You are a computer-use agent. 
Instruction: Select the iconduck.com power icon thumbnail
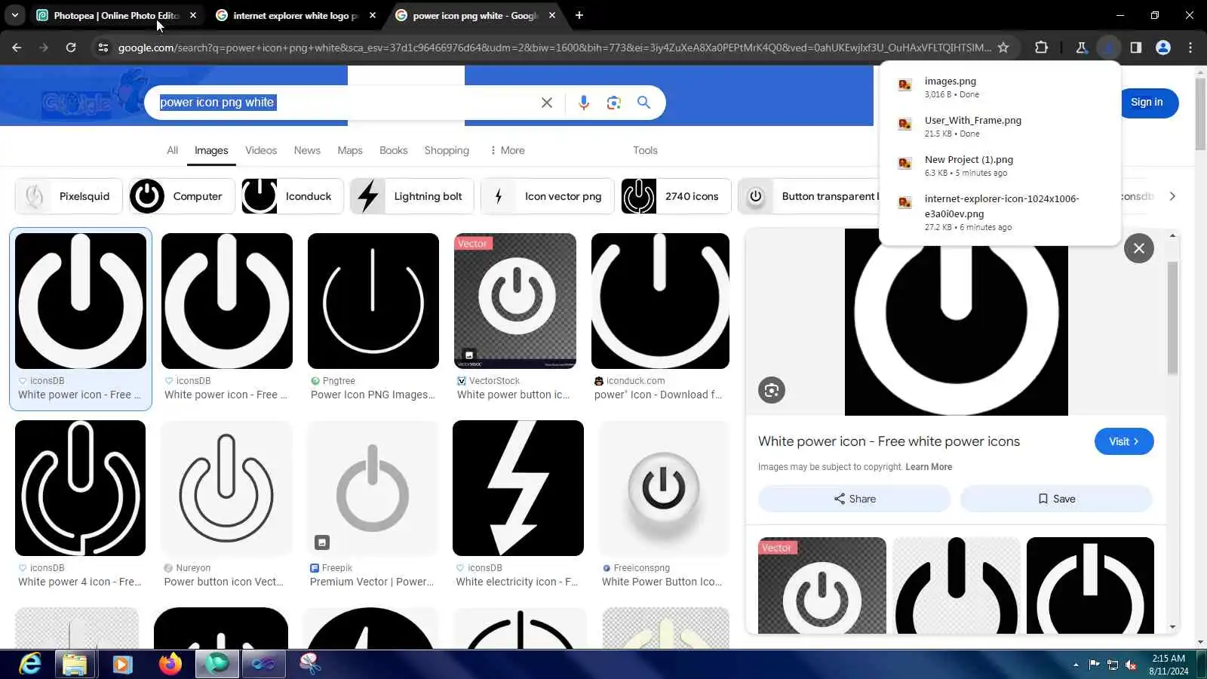pyautogui.click(x=660, y=301)
